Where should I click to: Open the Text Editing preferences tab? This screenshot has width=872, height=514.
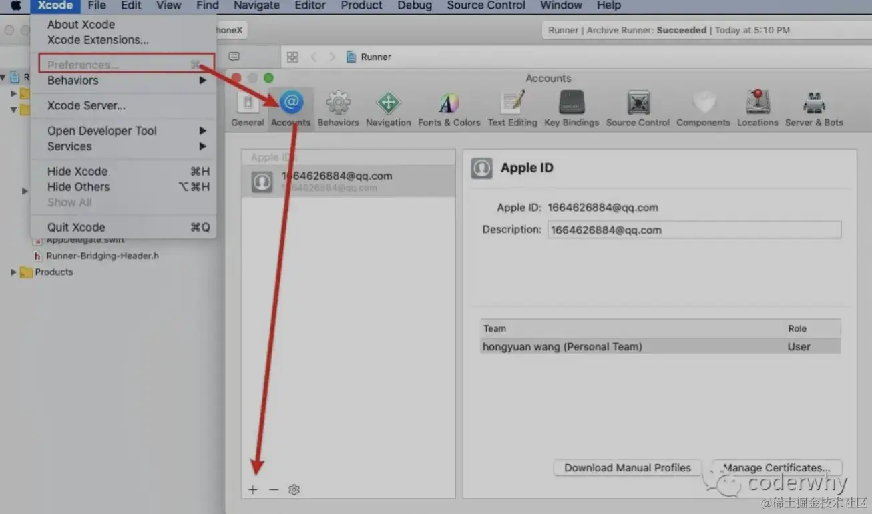[512, 109]
